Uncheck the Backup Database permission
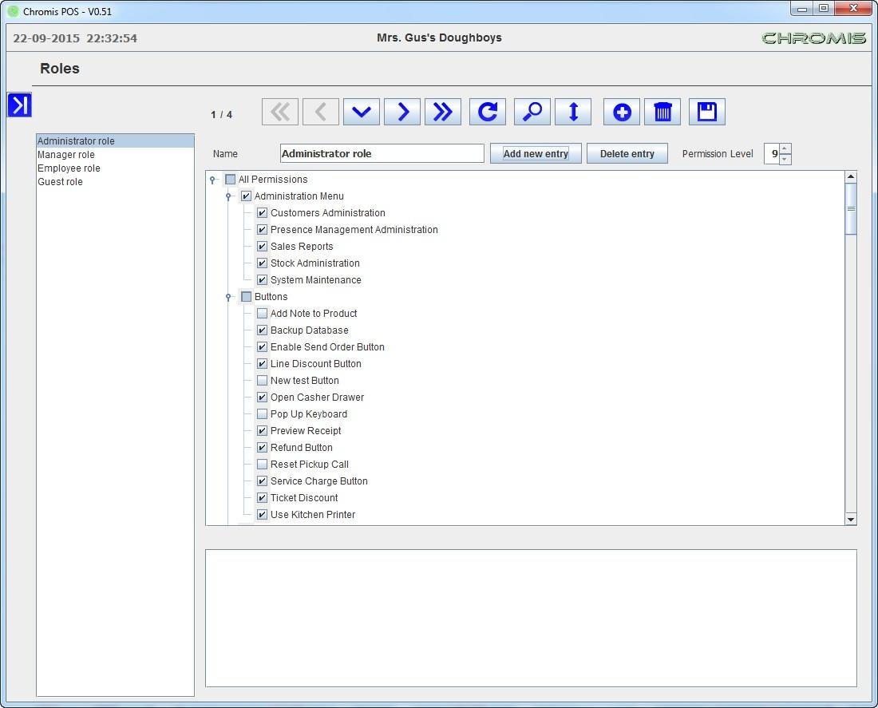This screenshot has height=708, width=878. (x=262, y=330)
